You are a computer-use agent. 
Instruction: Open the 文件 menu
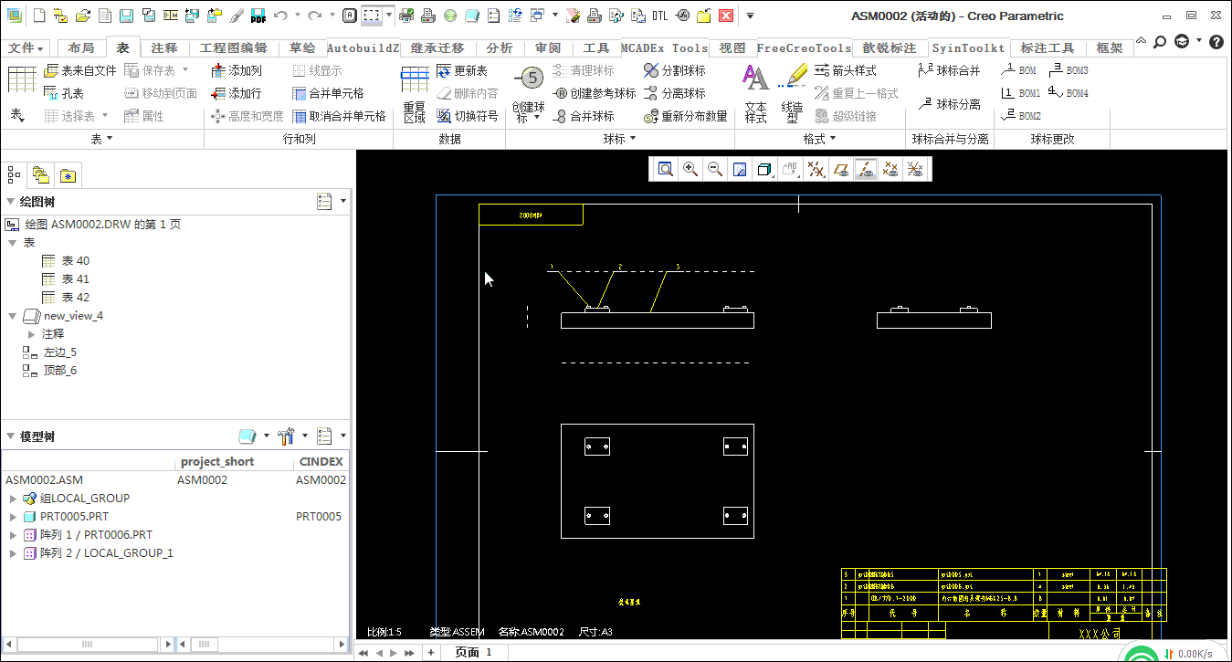coord(26,48)
